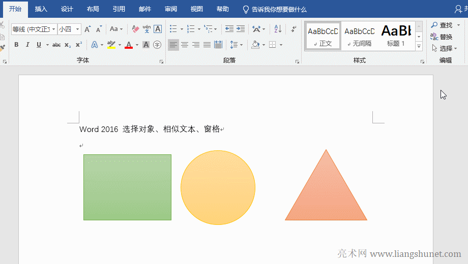Click the enclosed character icon
This screenshot has width=468, height=264.
coord(157,45)
